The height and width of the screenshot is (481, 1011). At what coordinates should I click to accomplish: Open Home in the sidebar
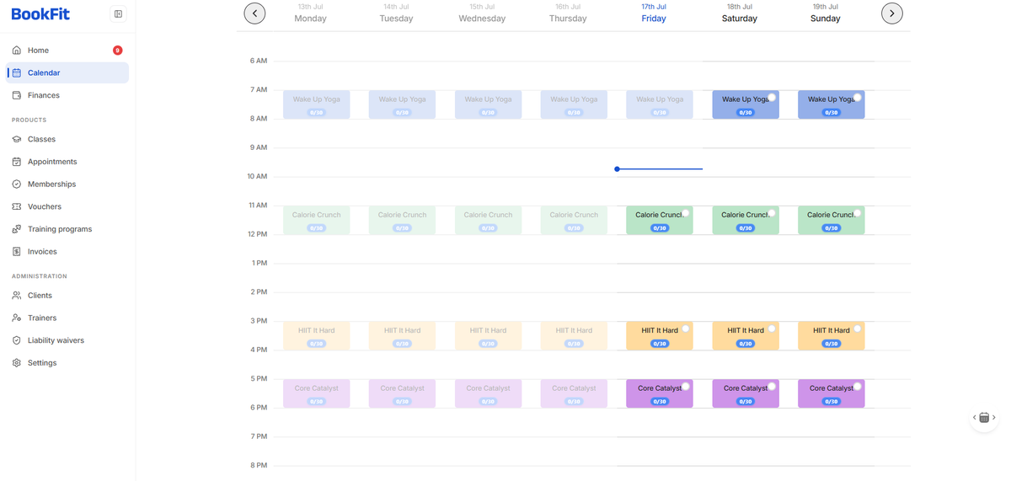point(67,51)
